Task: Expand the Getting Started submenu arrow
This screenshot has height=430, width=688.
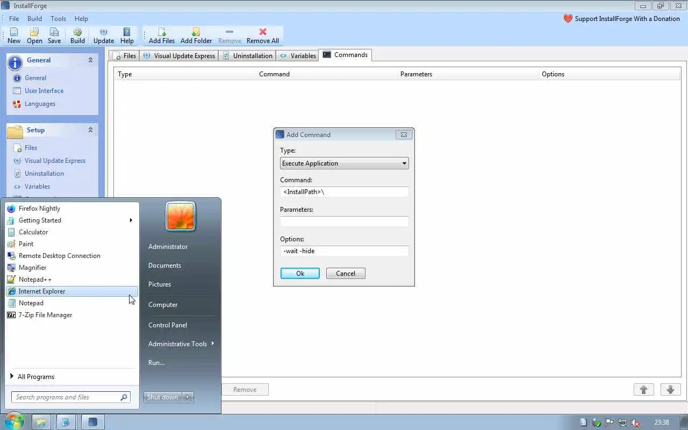Action: [131, 220]
